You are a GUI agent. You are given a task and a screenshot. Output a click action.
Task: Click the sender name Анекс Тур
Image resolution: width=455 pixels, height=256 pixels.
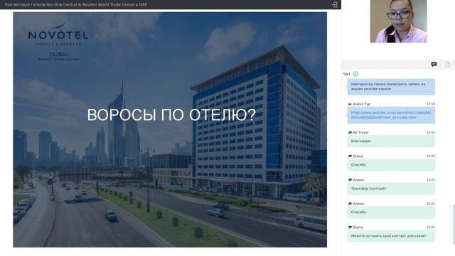pyautogui.click(x=362, y=104)
